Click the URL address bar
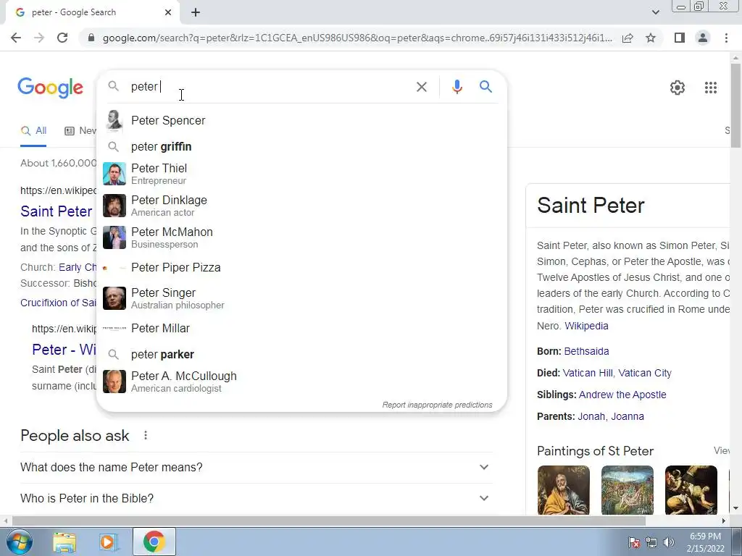Image resolution: width=742 pixels, height=556 pixels. pyautogui.click(x=357, y=38)
